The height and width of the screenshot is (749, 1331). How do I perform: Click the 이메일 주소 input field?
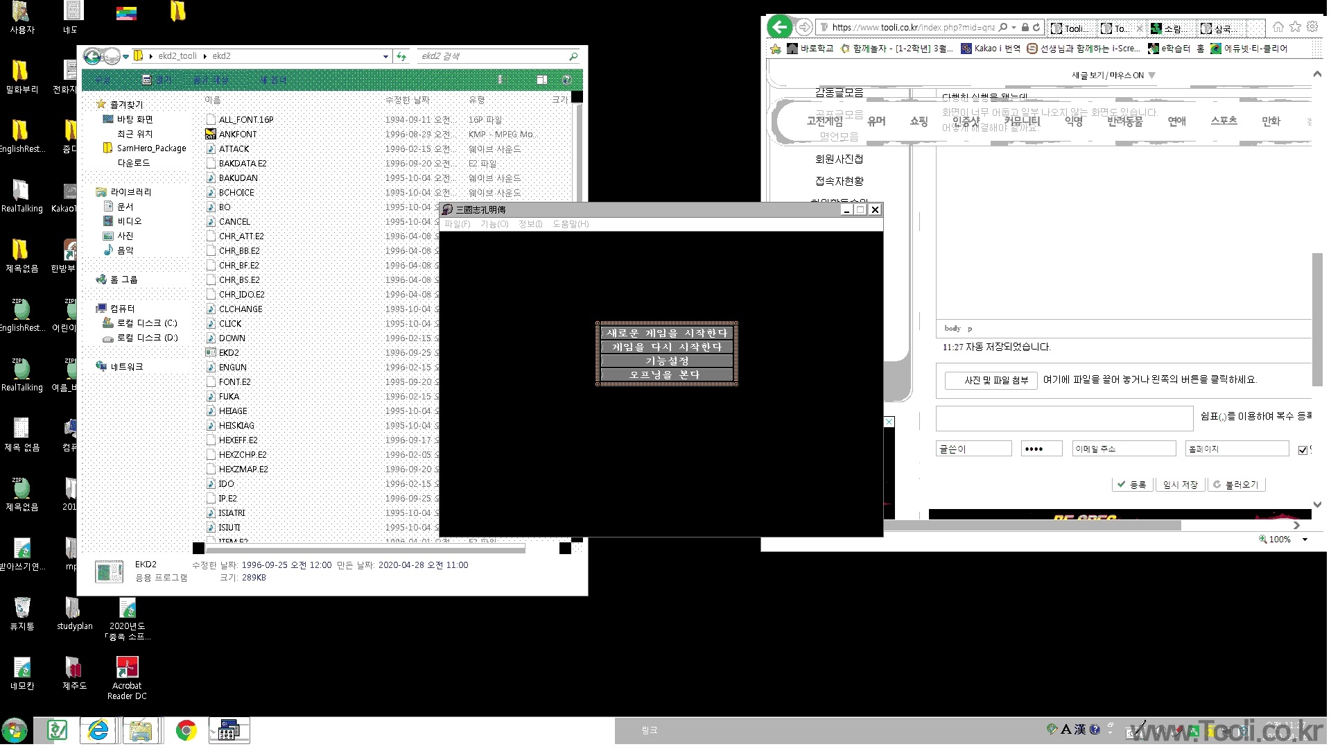tap(1124, 449)
